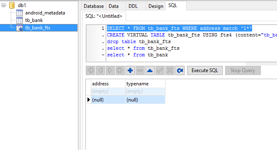Click the select * from tb_bank line
Viewport: 277px width, 150px height.
[x=137, y=55]
